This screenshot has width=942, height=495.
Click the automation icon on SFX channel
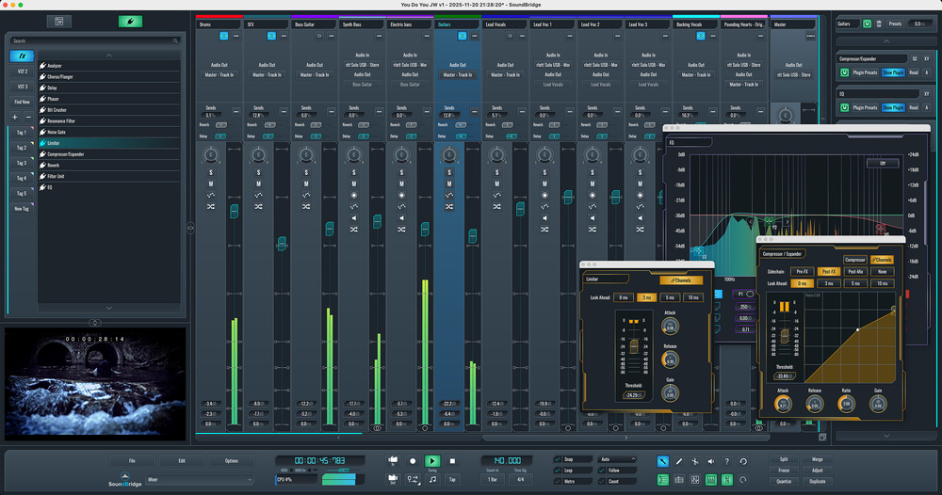point(258,195)
